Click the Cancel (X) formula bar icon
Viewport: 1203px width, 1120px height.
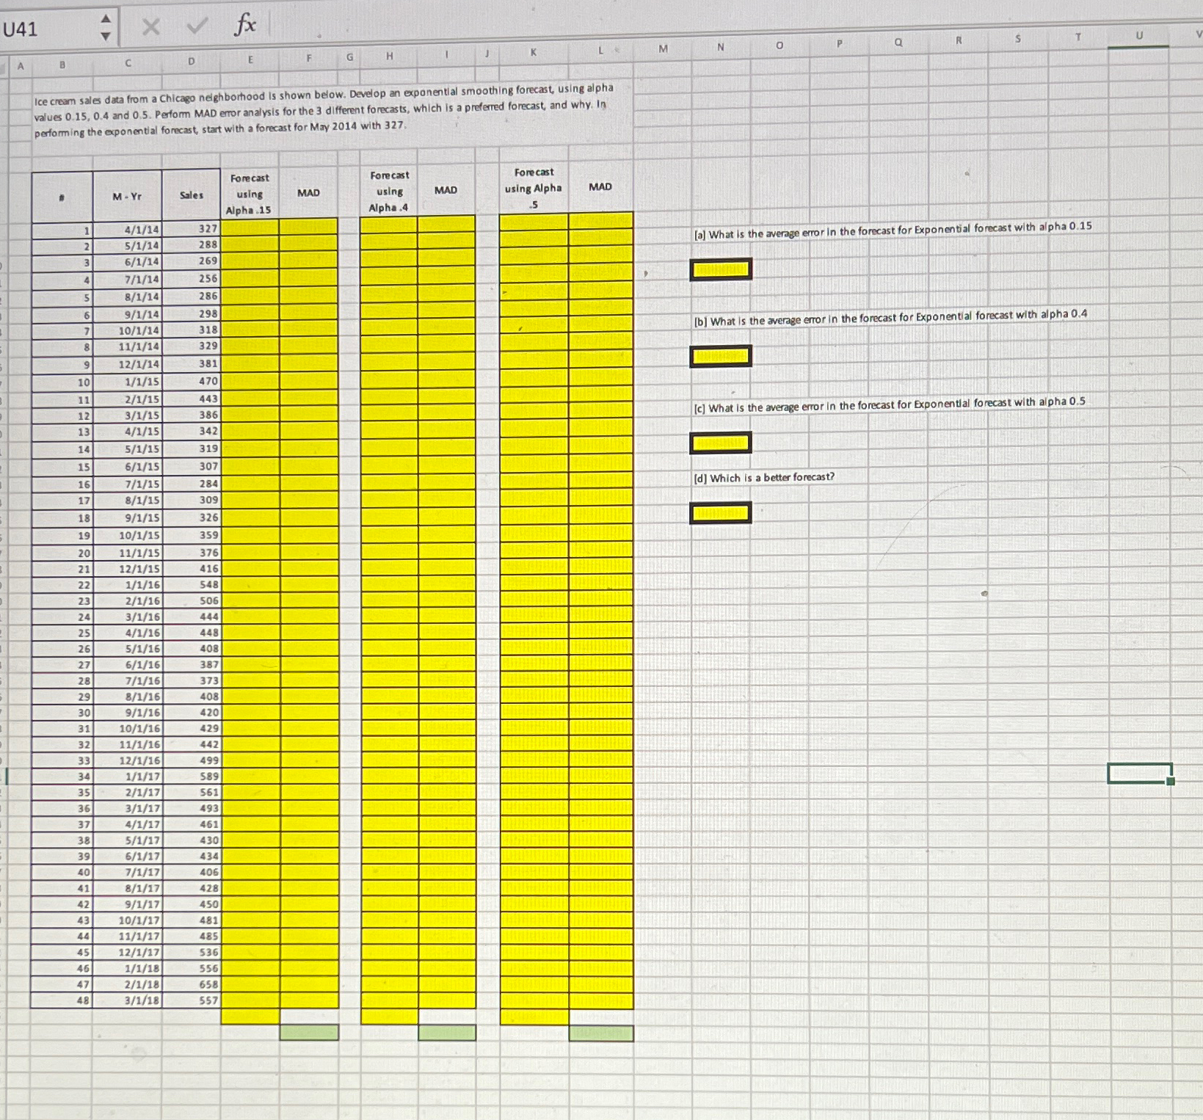150,27
